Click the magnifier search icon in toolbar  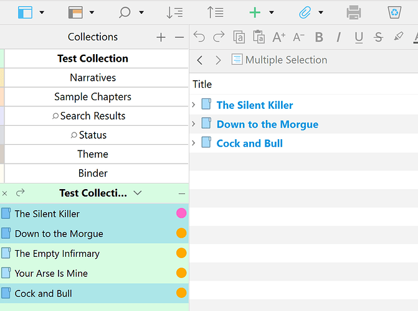[x=125, y=12]
